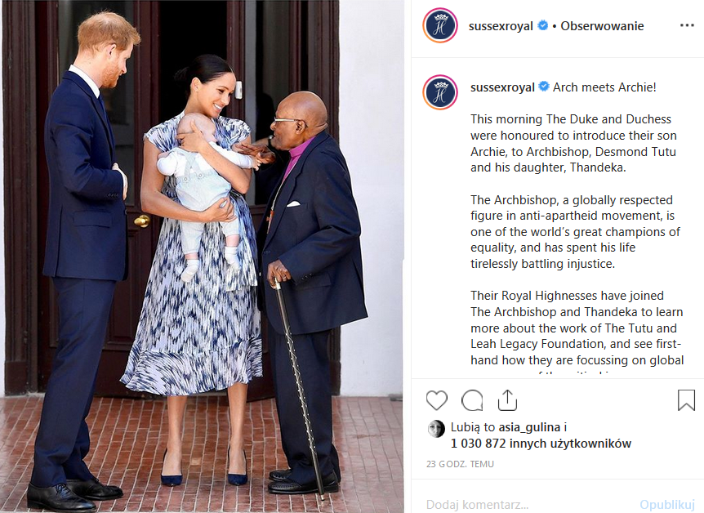704x513 pixels.
Task: Open sussexroyal avatar beside the caption
Action: (x=440, y=92)
